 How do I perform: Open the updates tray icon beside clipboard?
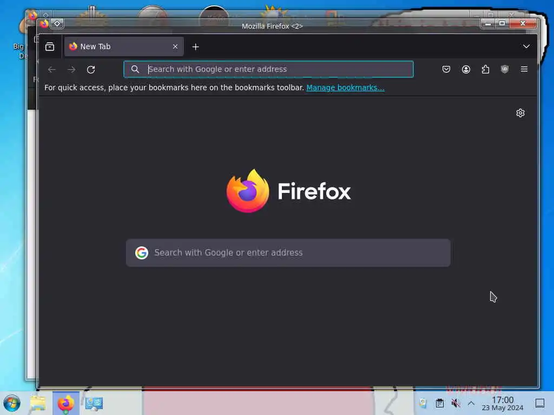point(423,403)
